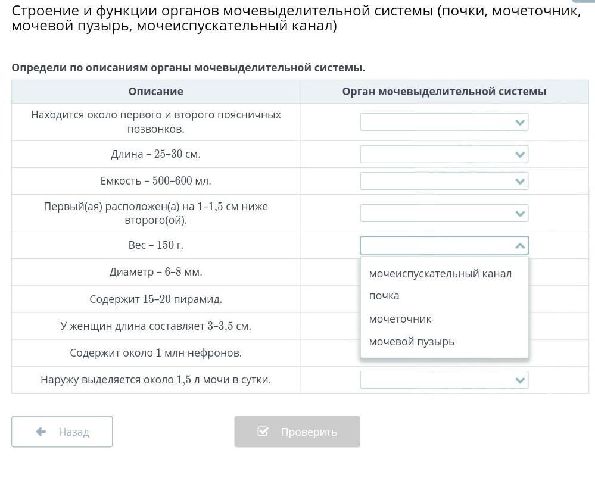Click the 'Орган мочевыделительной системы' column header
This screenshot has width=595, height=484.
(x=444, y=92)
